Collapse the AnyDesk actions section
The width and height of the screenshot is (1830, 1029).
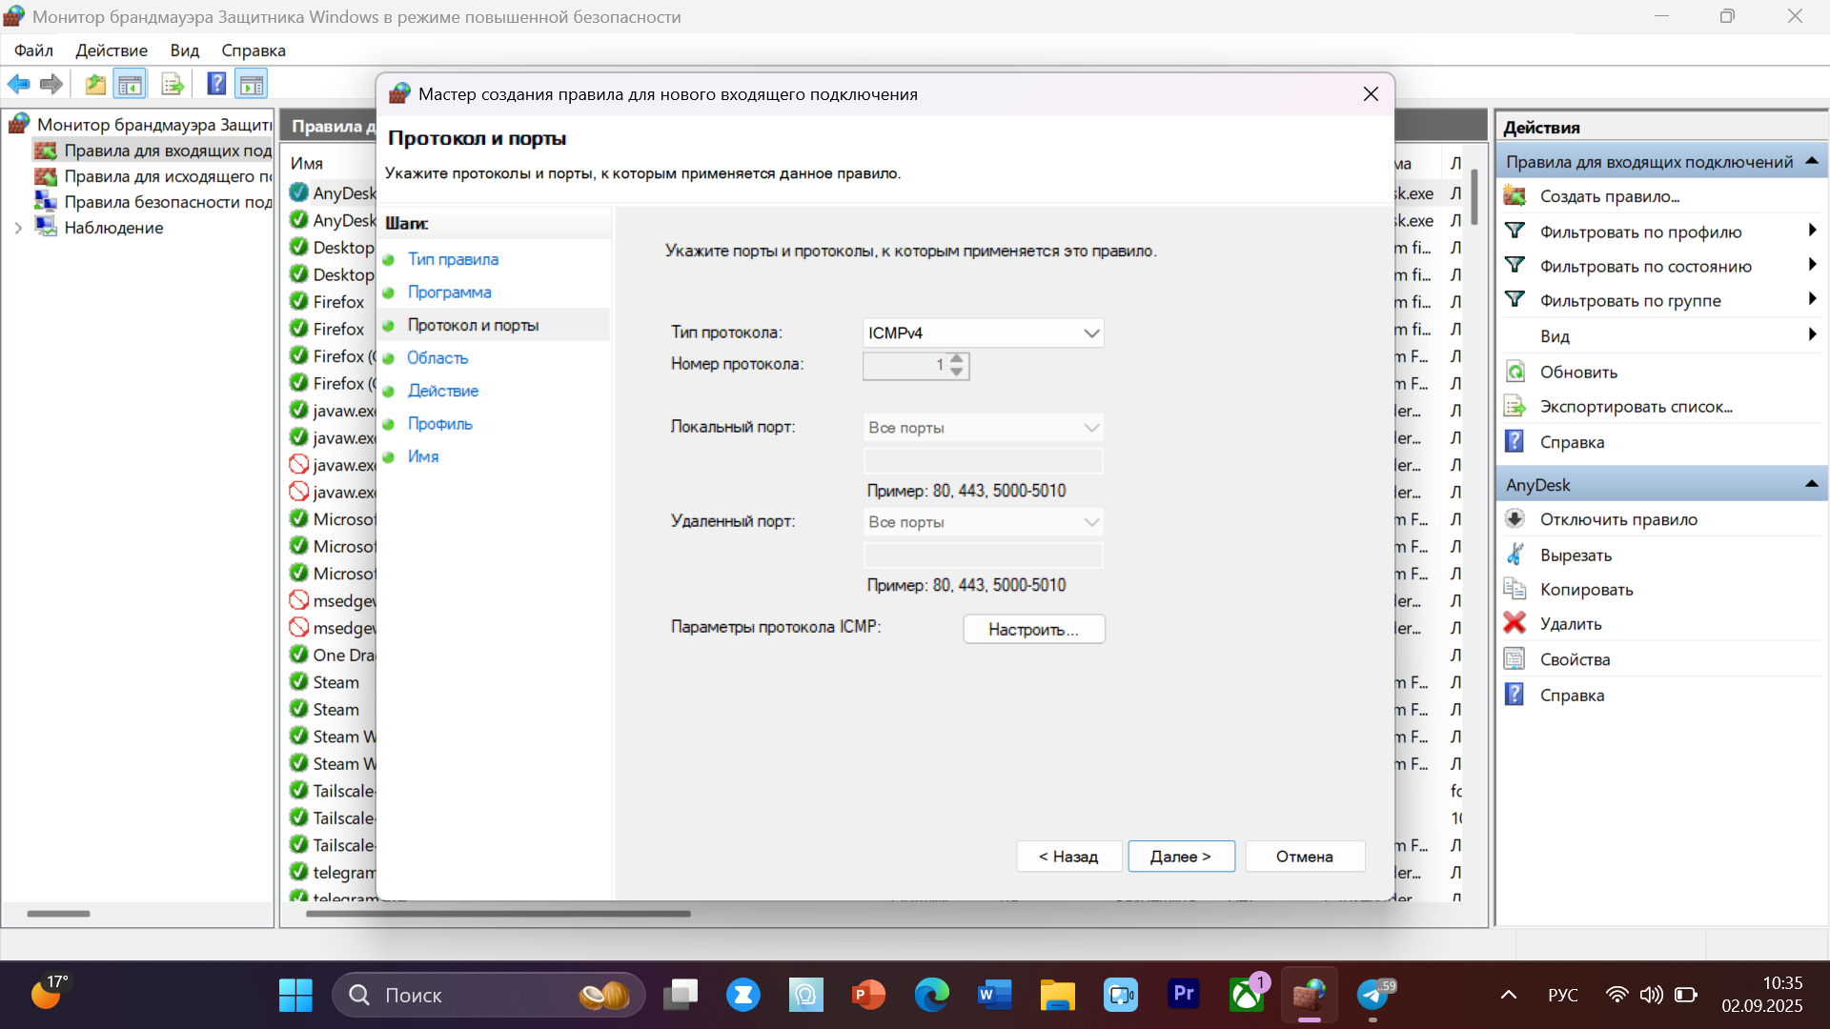pos(1811,485)
